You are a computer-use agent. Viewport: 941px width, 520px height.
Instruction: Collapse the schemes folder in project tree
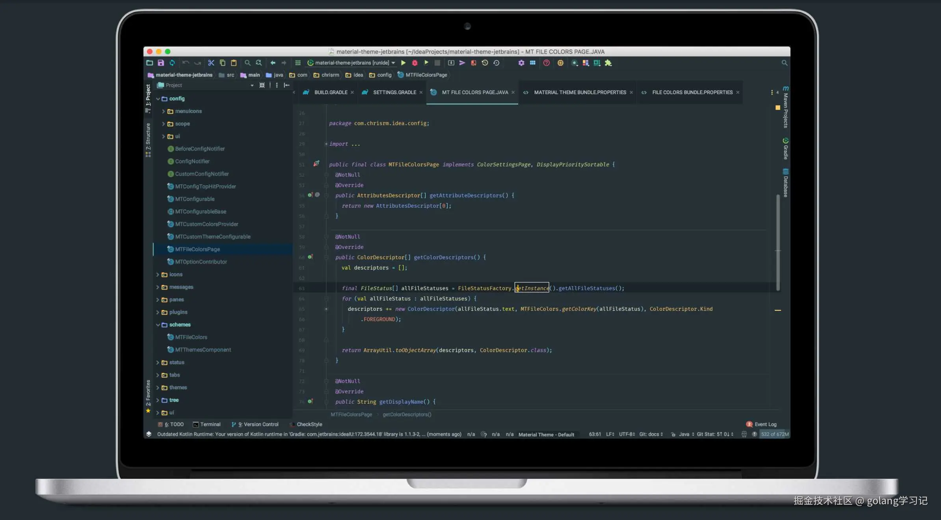pyautogui.click(x=158, y=325)
